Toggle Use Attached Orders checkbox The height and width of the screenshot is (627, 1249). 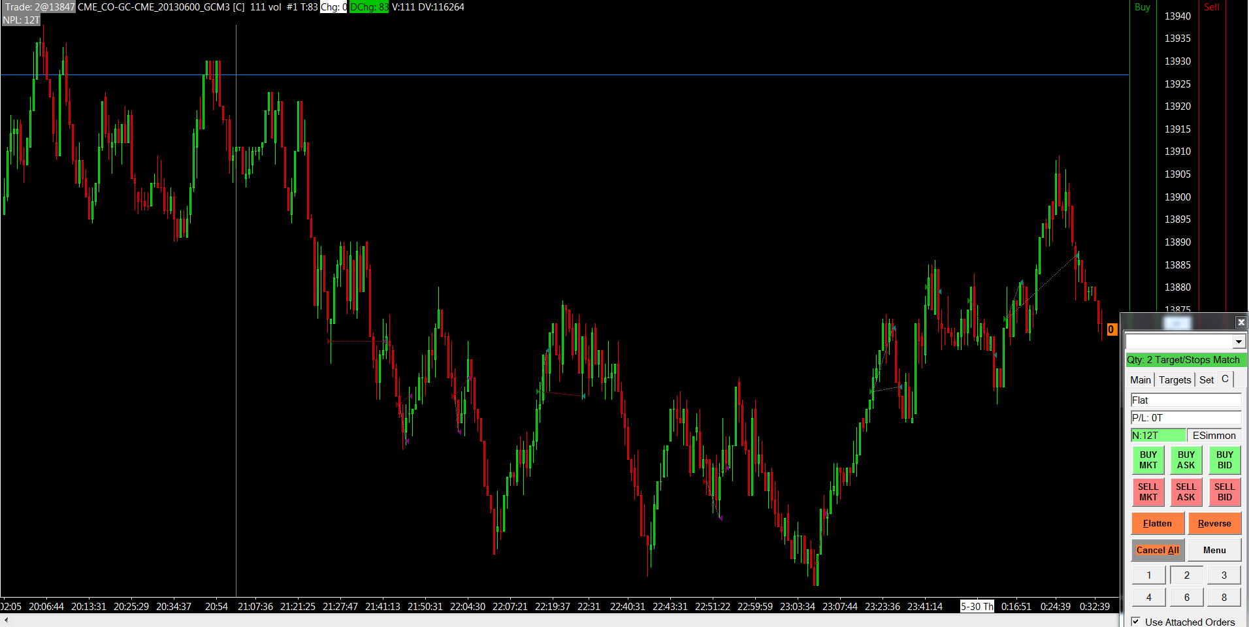(1136, 622)
